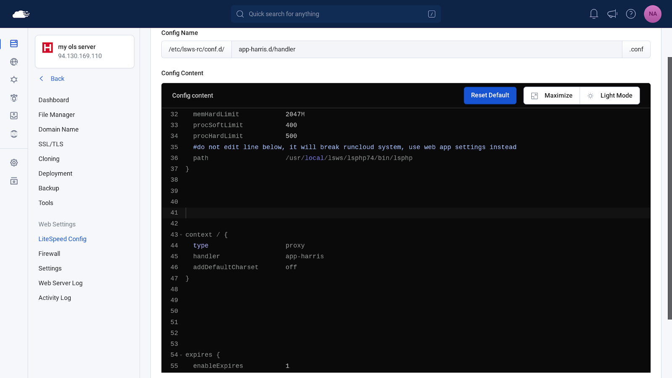This screenshot has width=672, height=378.
Task: Open File Manager from sidebar
Action: (x=57, y=115)
